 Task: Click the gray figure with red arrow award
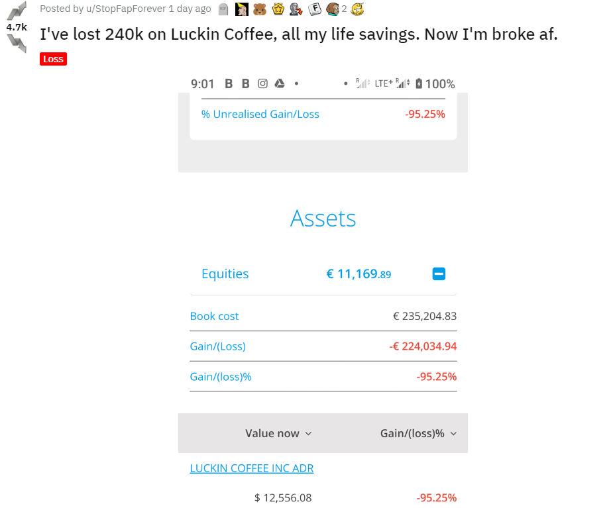click(296, 9)
